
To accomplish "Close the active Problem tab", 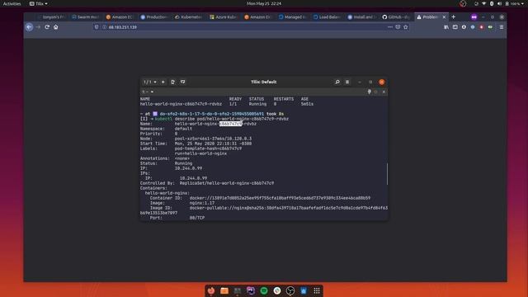I will [x=444, y=16].
